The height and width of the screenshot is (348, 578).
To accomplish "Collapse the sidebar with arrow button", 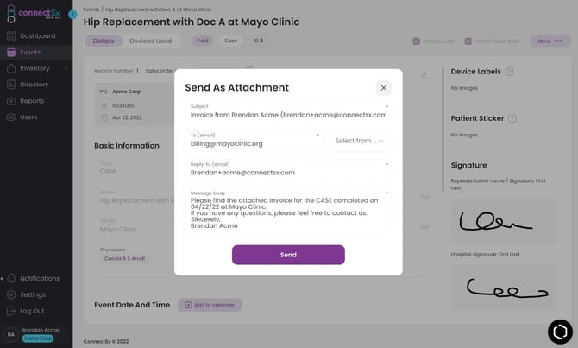I will [72, 15].
